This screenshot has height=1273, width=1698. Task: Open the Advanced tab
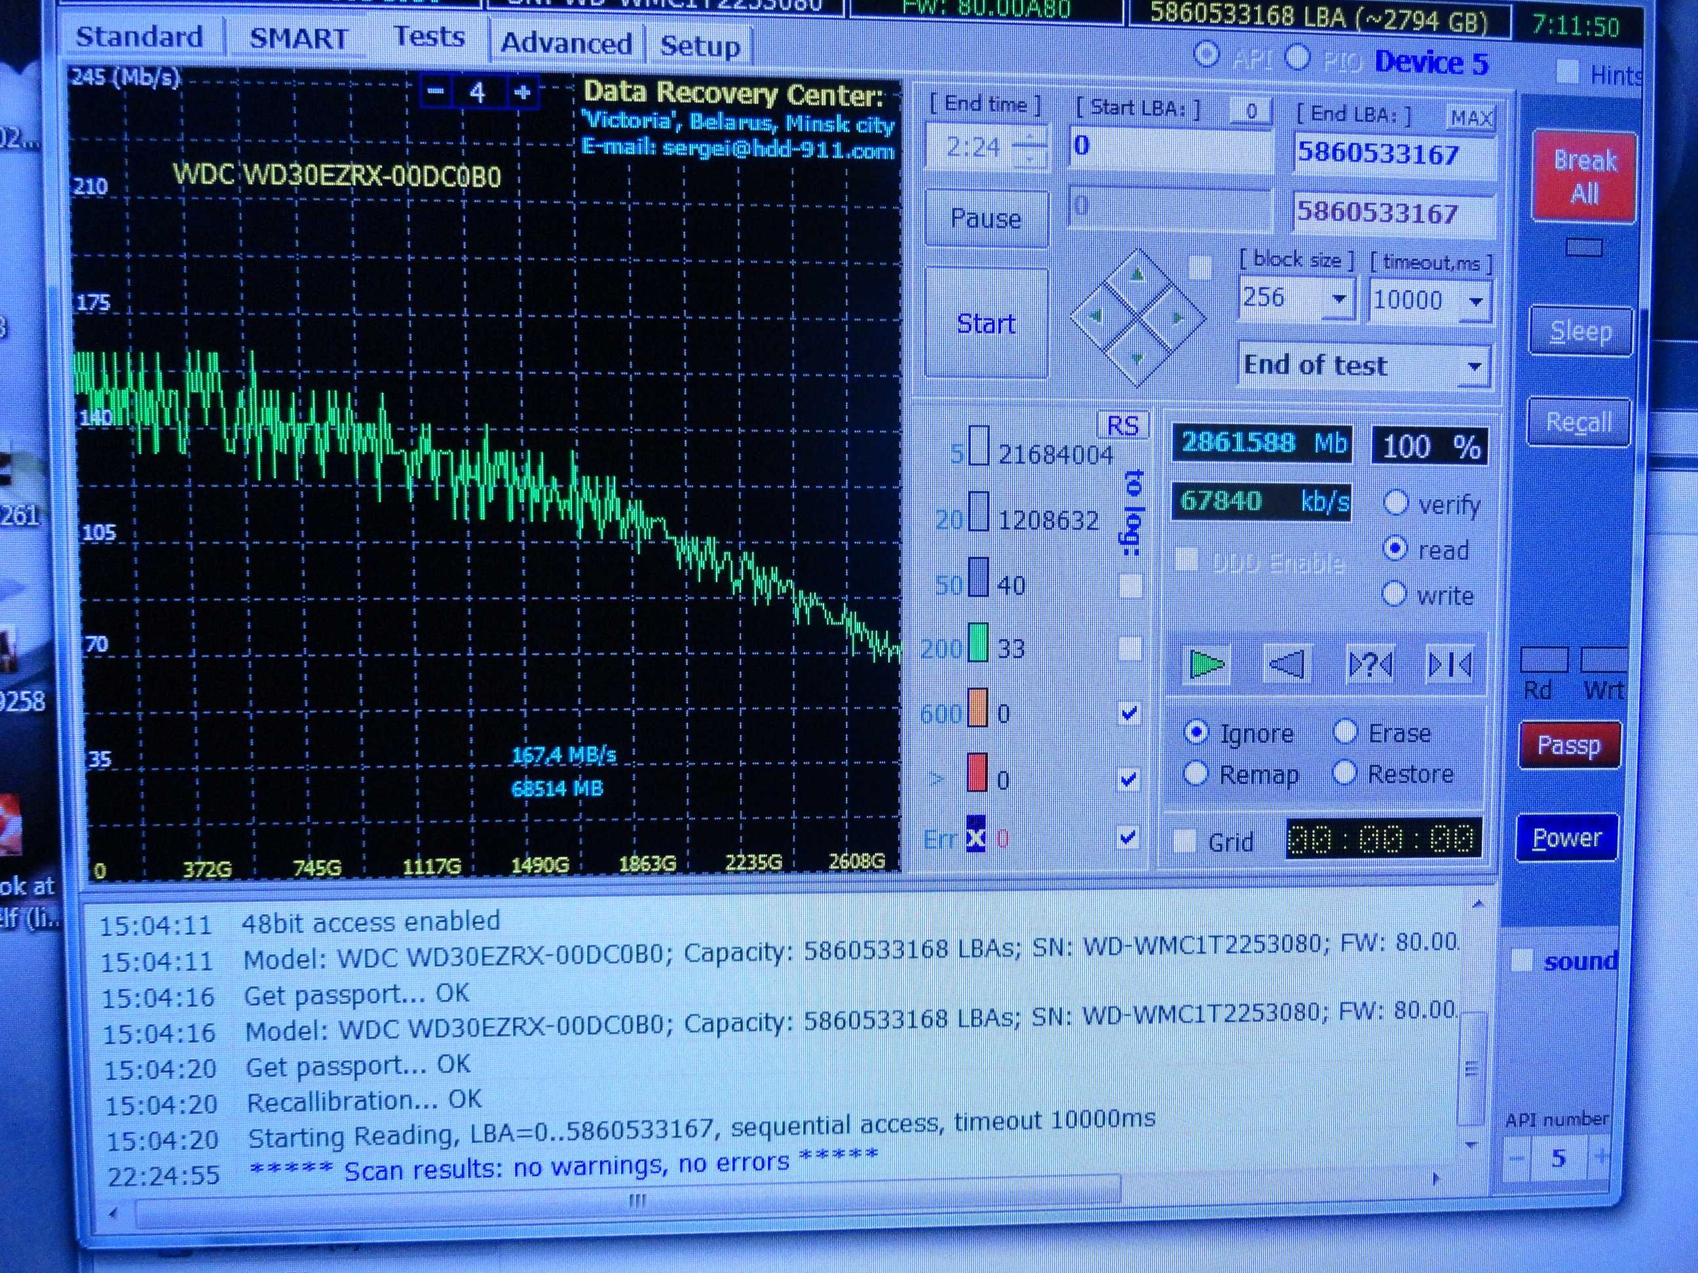point(567,43)
